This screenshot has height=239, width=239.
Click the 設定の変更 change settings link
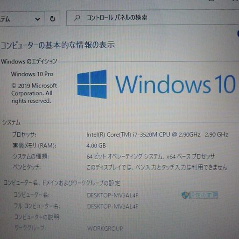[204, 195]
